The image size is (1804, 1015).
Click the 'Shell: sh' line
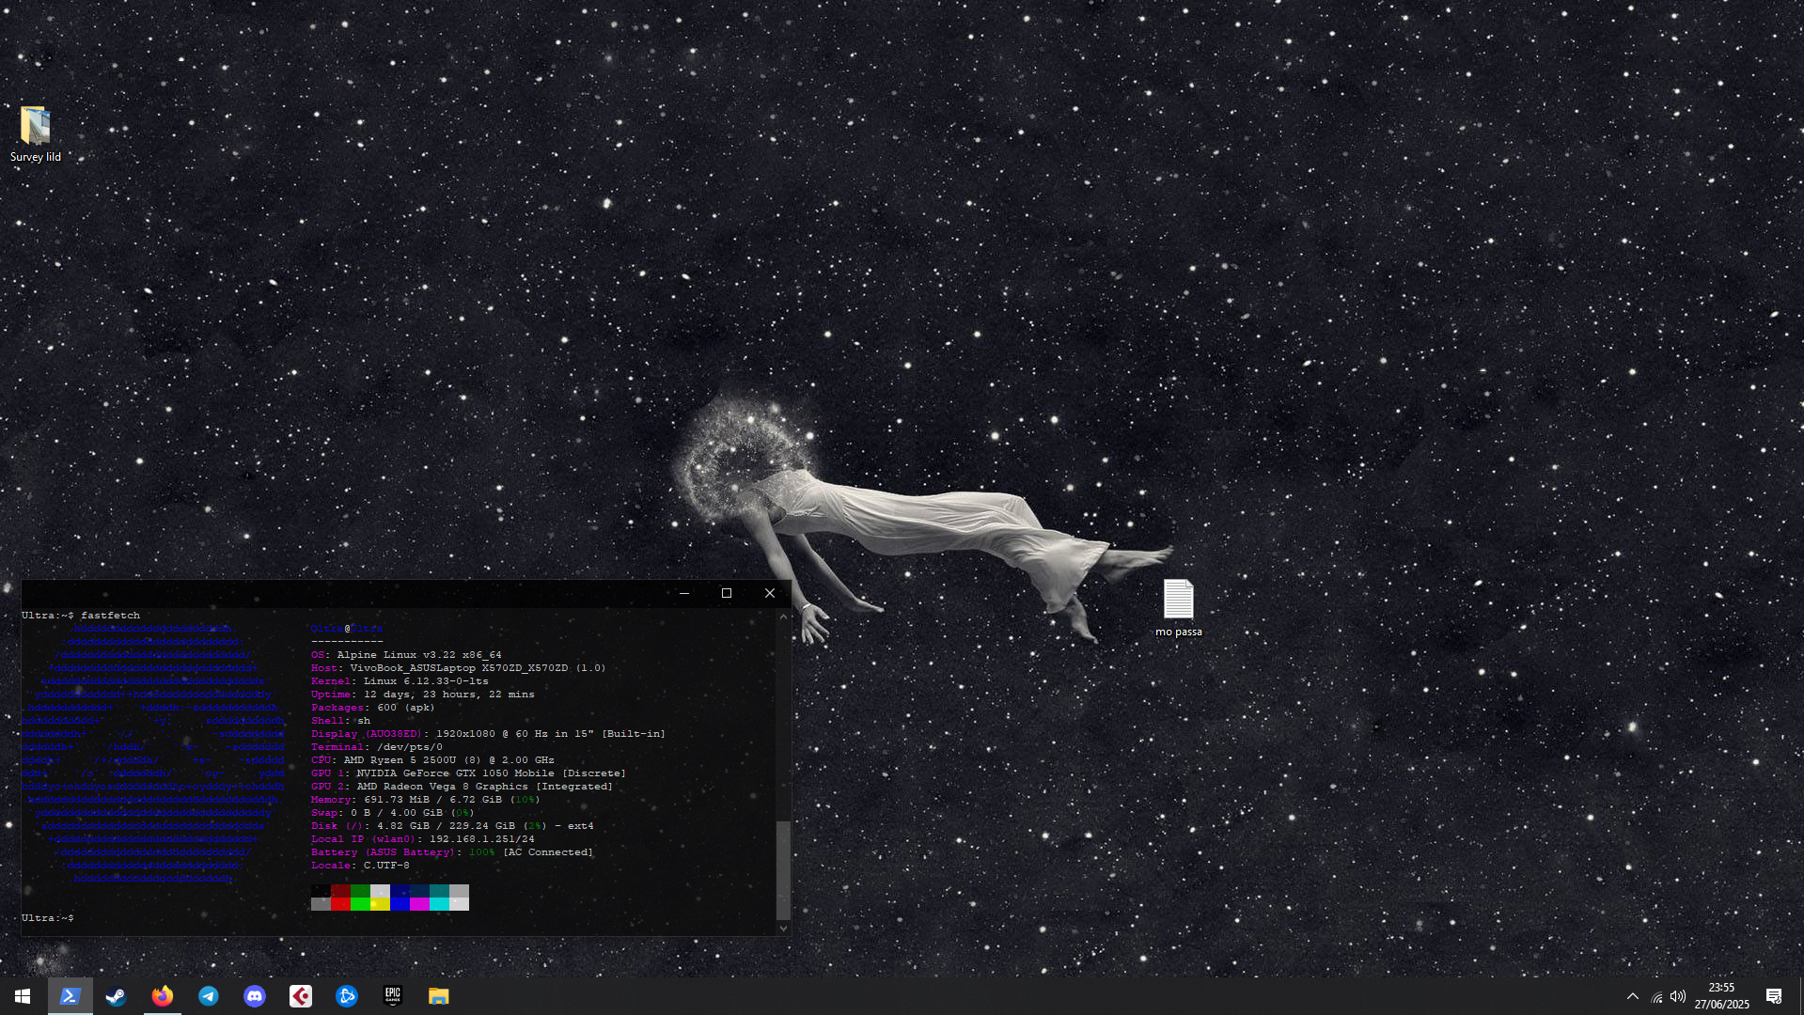(x=340, y=721)
